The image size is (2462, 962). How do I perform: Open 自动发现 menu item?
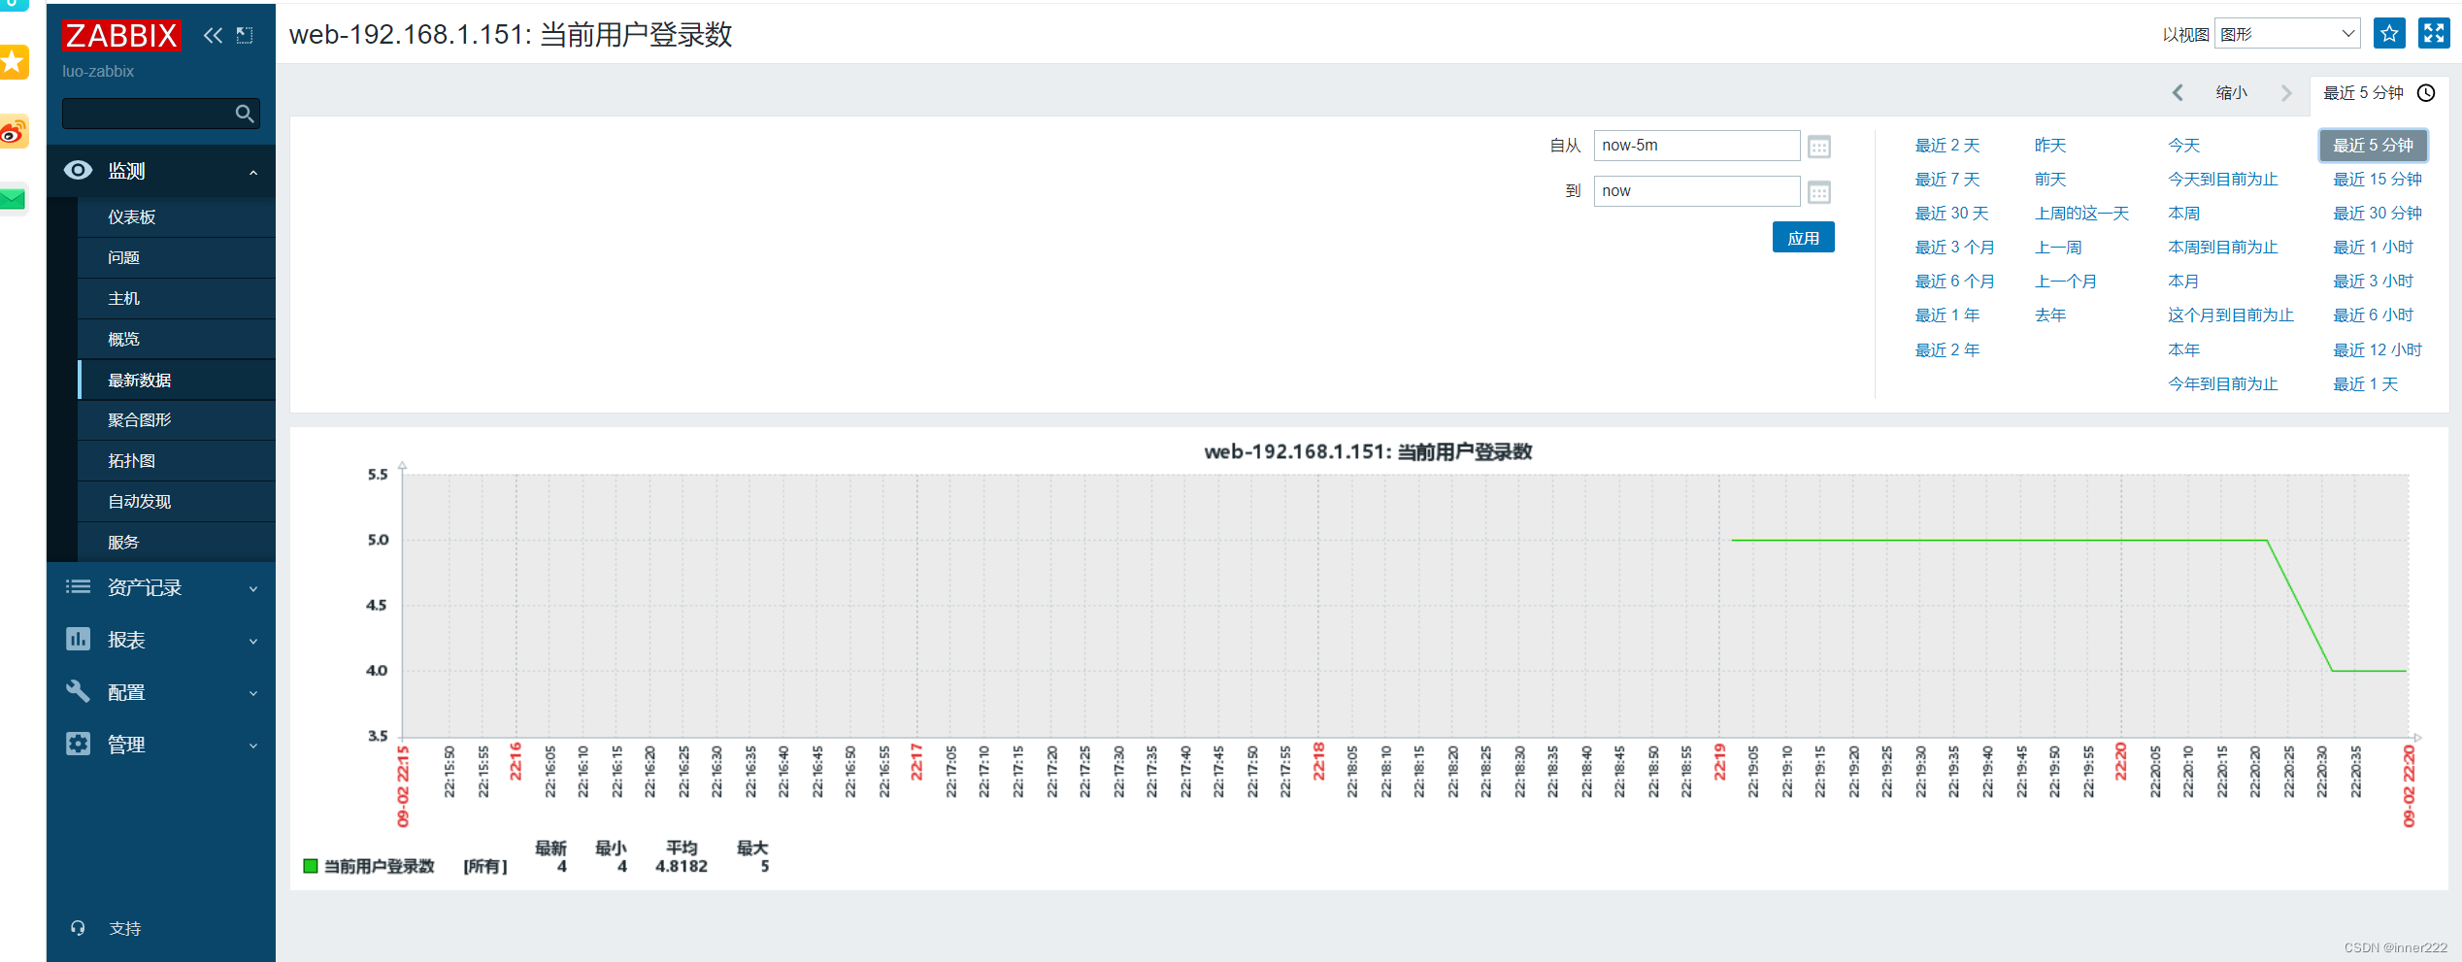click(x=177, y=501)
